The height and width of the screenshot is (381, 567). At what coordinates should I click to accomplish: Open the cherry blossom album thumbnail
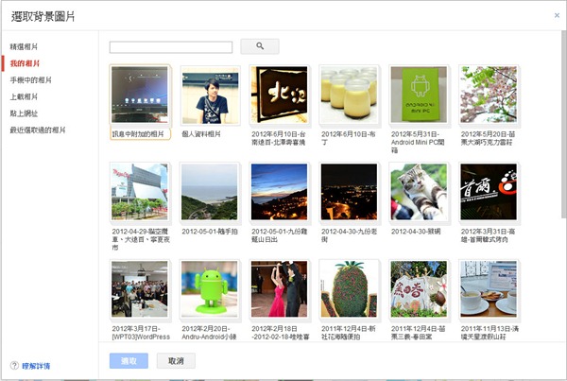489,95
